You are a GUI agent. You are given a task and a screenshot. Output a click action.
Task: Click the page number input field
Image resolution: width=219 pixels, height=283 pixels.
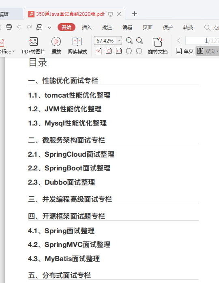coord(202,40)
